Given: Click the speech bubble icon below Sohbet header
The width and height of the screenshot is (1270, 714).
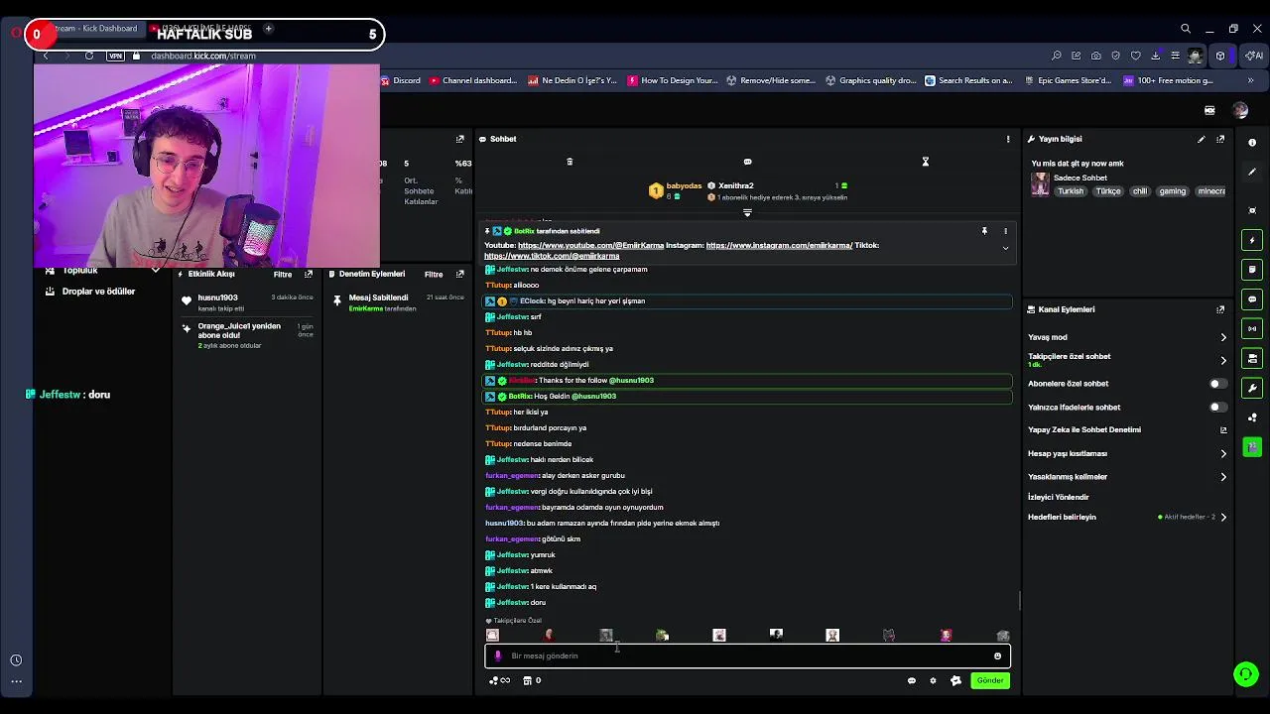Looking at the screenshot, I should click(x=747, y=162).
